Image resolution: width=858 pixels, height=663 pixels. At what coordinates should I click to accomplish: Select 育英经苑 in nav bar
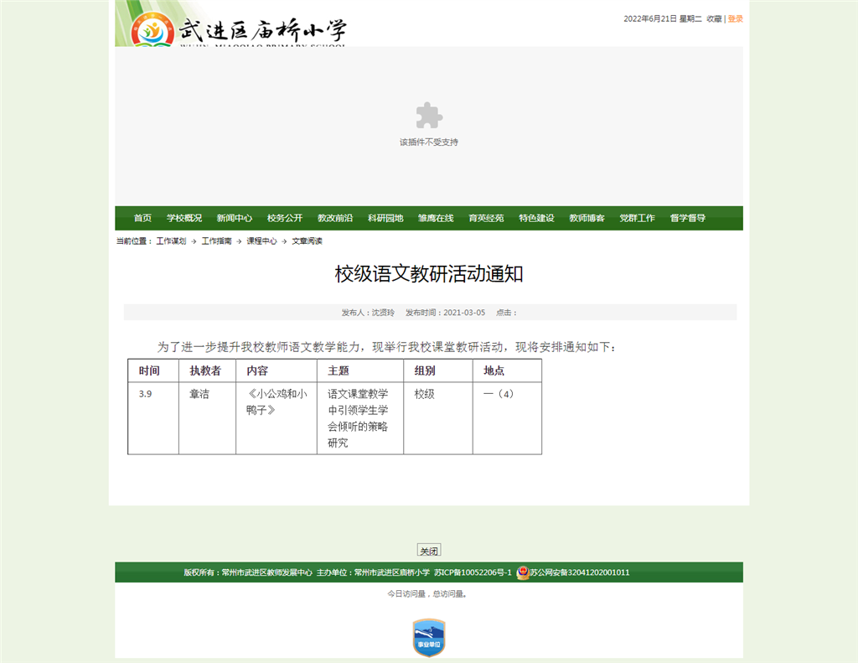click(487, 218)
